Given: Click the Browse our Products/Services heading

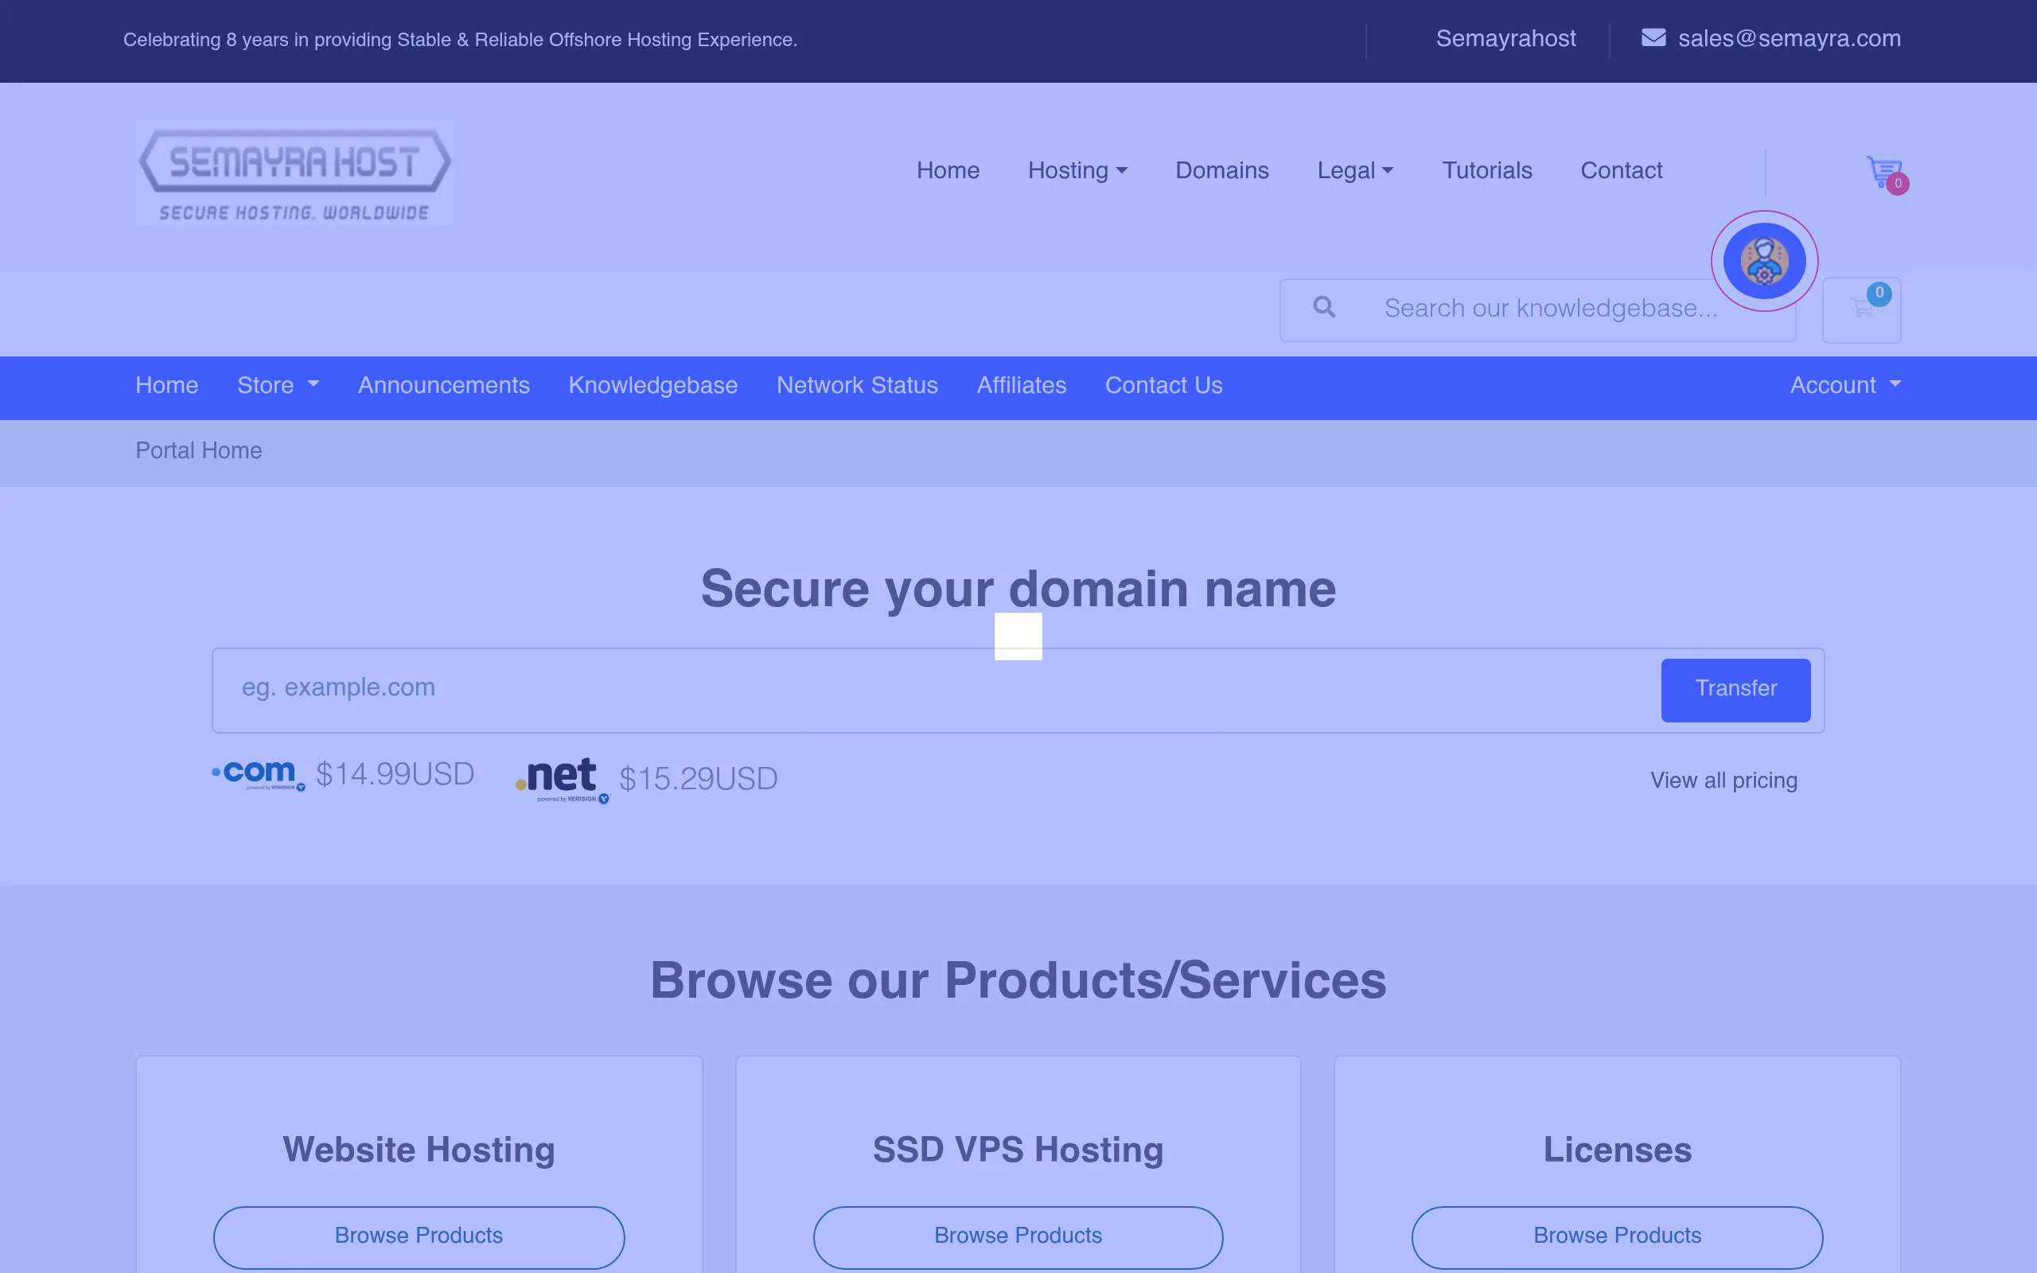Looking at the screenshot, I should click(x=1018, y=981).
